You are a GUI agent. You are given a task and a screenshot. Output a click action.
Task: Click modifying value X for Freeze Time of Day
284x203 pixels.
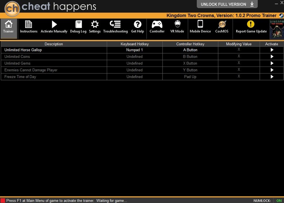point(239,76)
